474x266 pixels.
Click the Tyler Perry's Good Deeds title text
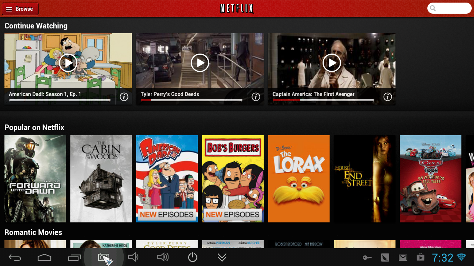point(170,94)
